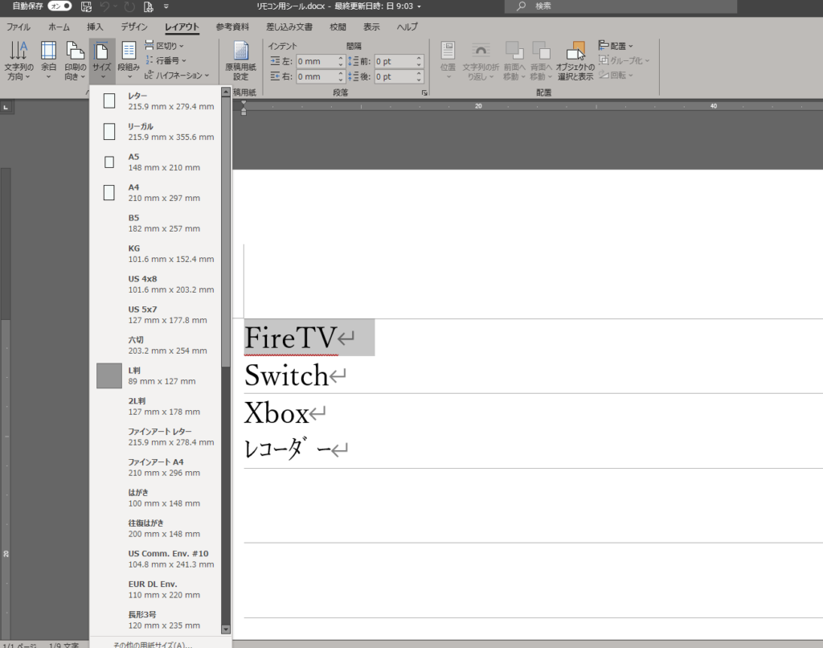Click the Save icon in title bar
Viewport: 823px width, 648px height.
pos(86,6)
